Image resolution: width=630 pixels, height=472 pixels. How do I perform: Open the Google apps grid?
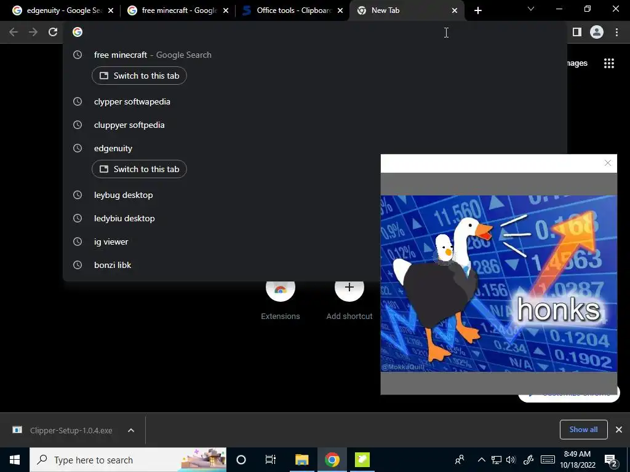coord(609,63)
